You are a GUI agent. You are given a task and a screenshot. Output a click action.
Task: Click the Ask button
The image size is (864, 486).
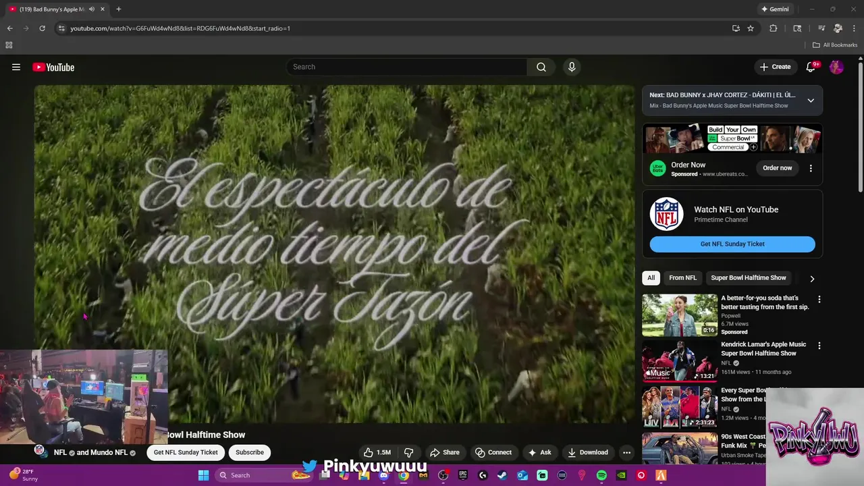pyautogui.click(x=540, y=452)
